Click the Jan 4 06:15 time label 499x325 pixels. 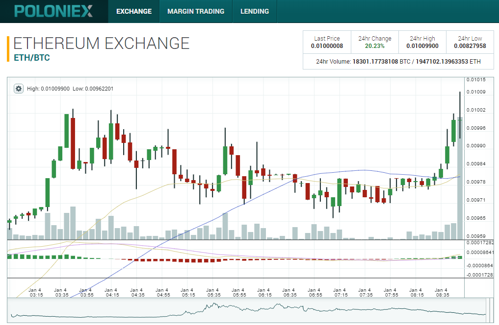click(265, 292)
